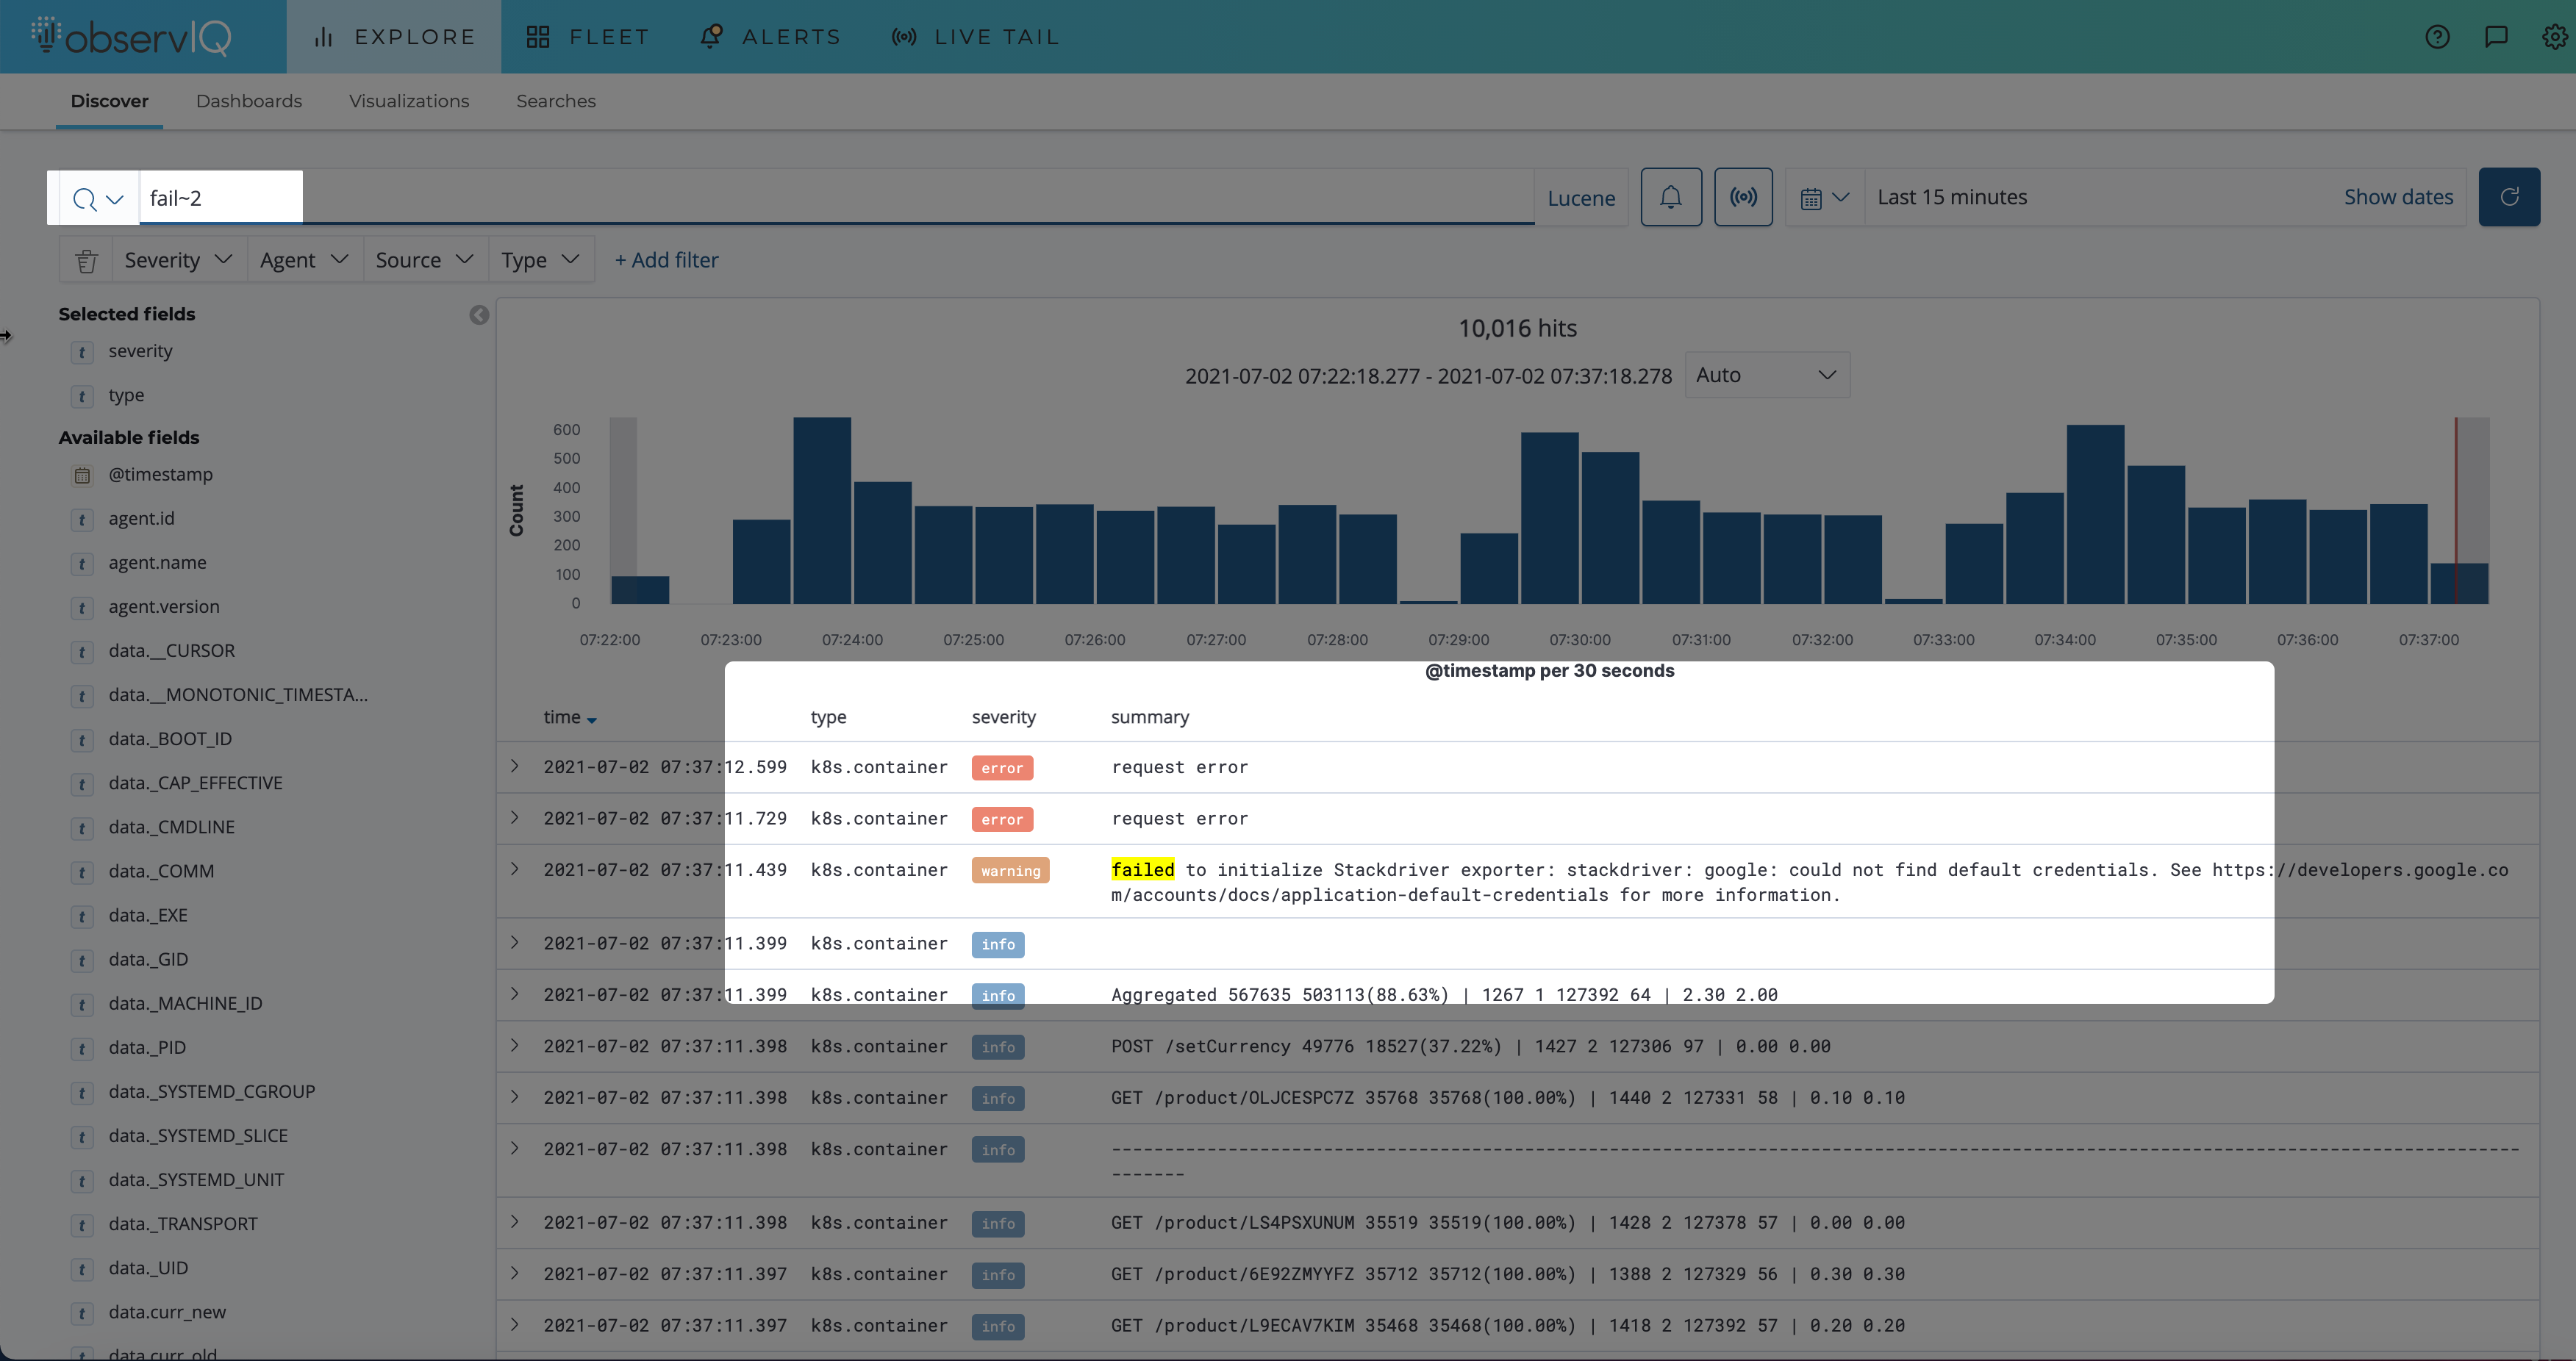2576x1361 pixels.
Task: Expand the 07:37:11.729 log row
Action: tap(515, 817)
